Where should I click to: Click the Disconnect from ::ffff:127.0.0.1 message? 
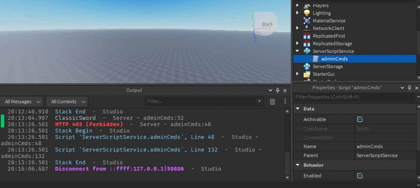coord(119,169)
